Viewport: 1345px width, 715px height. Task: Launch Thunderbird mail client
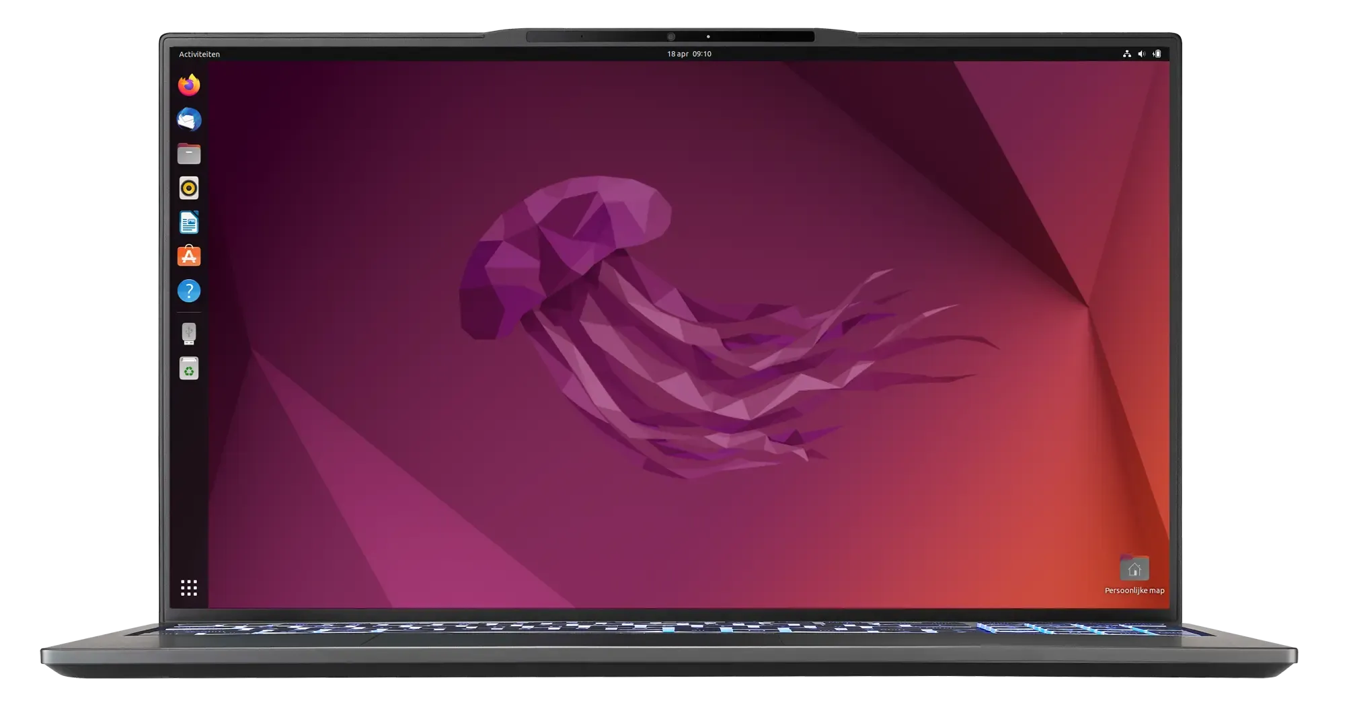(189, 120)
